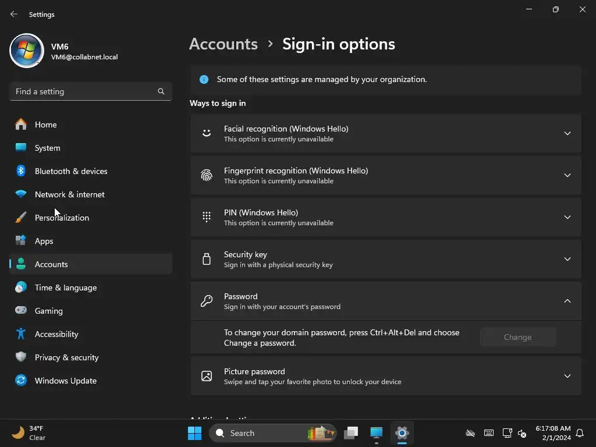
Task: Click 'Facial recognition (Windows Hello)' title text
Action: click(x=286, y=129)
